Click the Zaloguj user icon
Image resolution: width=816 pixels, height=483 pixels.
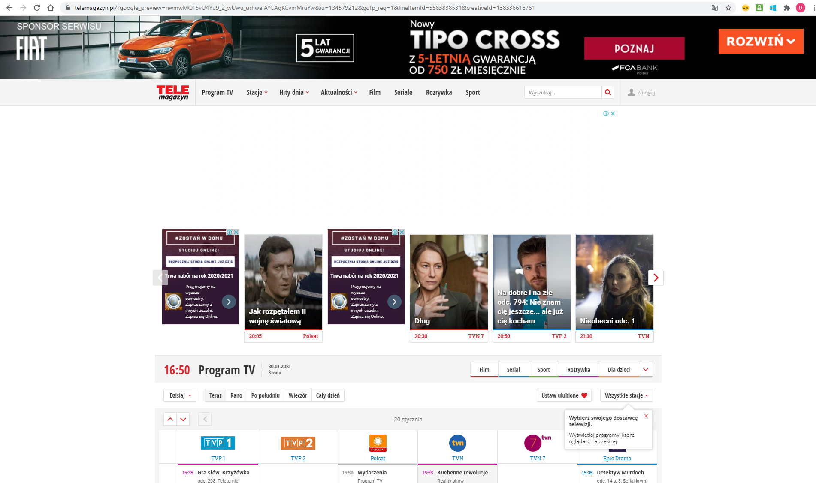pyautogui.click(x=632, y=92)
